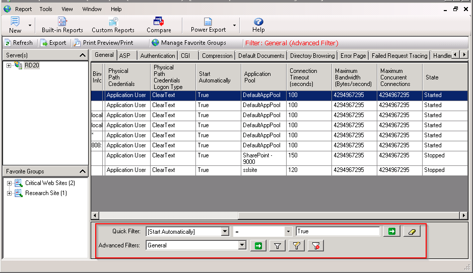Image resolution: width=473 pixels, height=273 pixels.
Task: Expand the RD20 server tree node
Action: 9,66
